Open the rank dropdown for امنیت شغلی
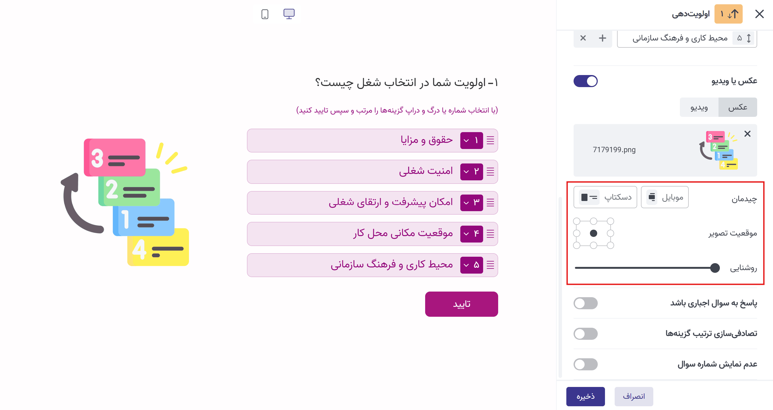Viewport: 773px width, 410px height. point(471,172)
